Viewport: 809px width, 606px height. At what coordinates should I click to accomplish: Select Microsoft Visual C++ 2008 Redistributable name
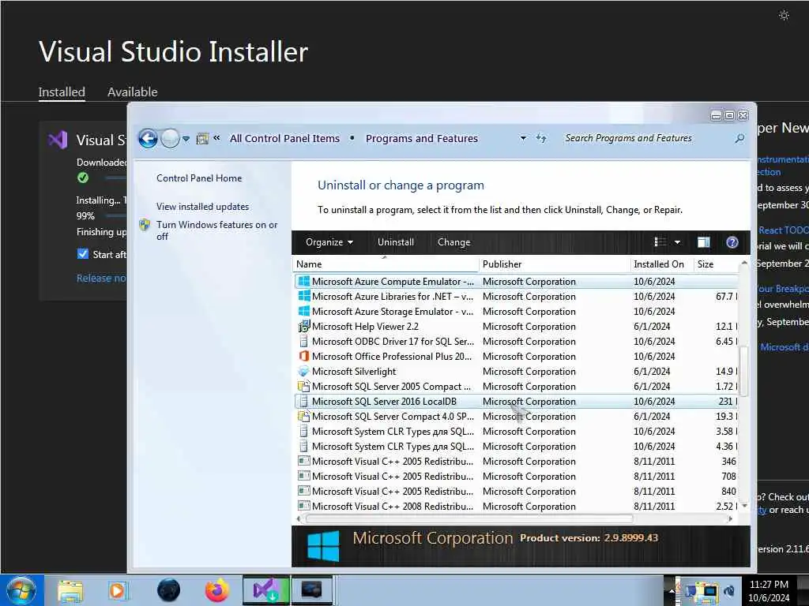coord(393,506)
